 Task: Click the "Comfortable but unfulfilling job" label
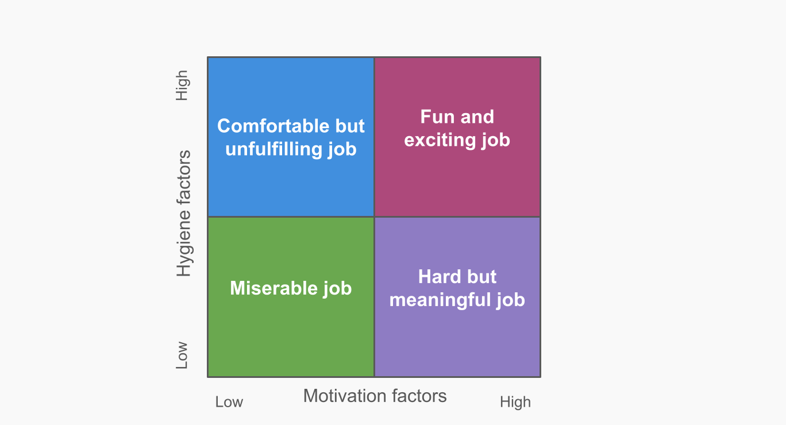coord(291,137)
